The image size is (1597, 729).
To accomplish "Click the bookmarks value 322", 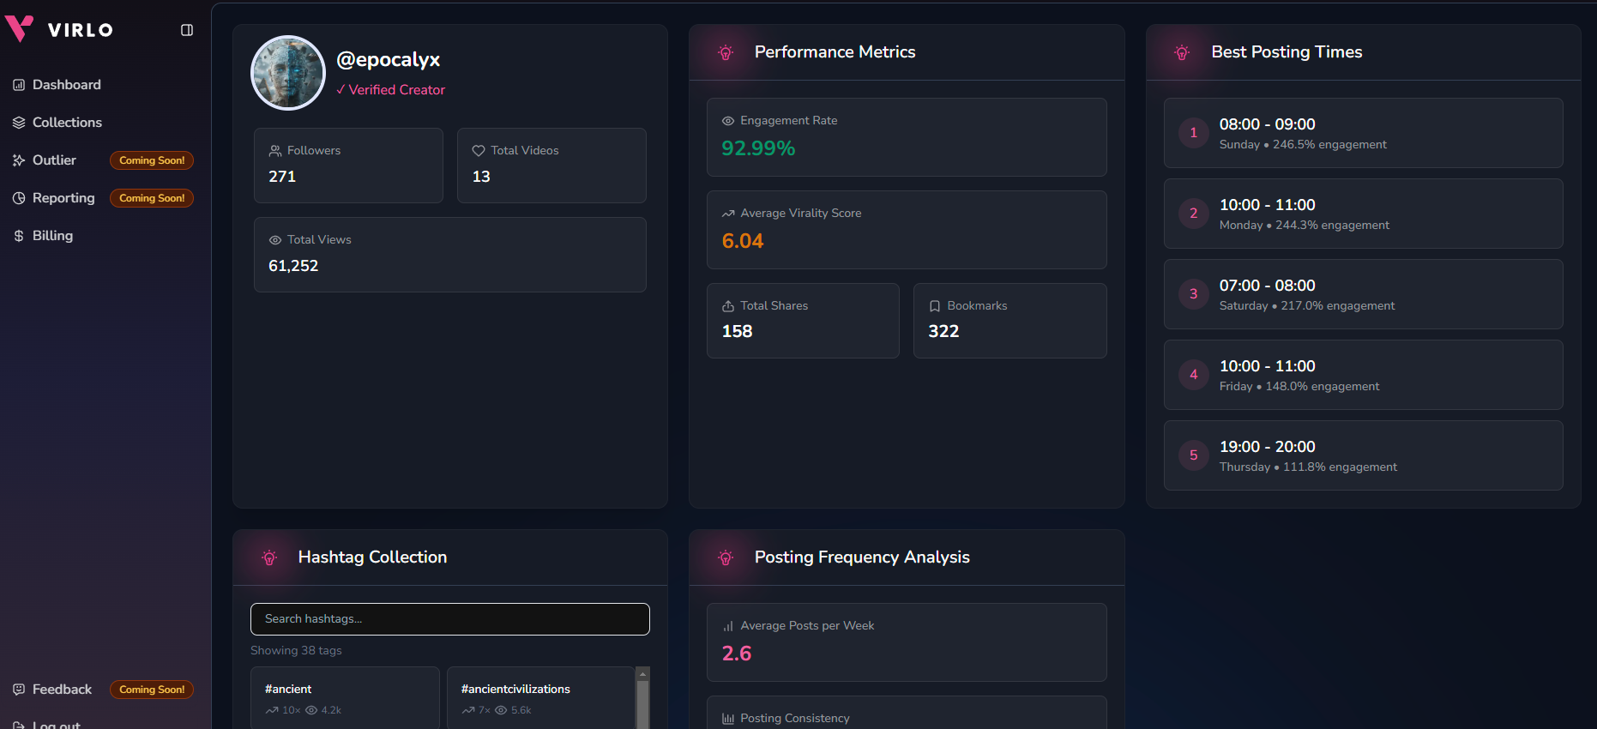I will pyautogui.click(x=943, y=332).
